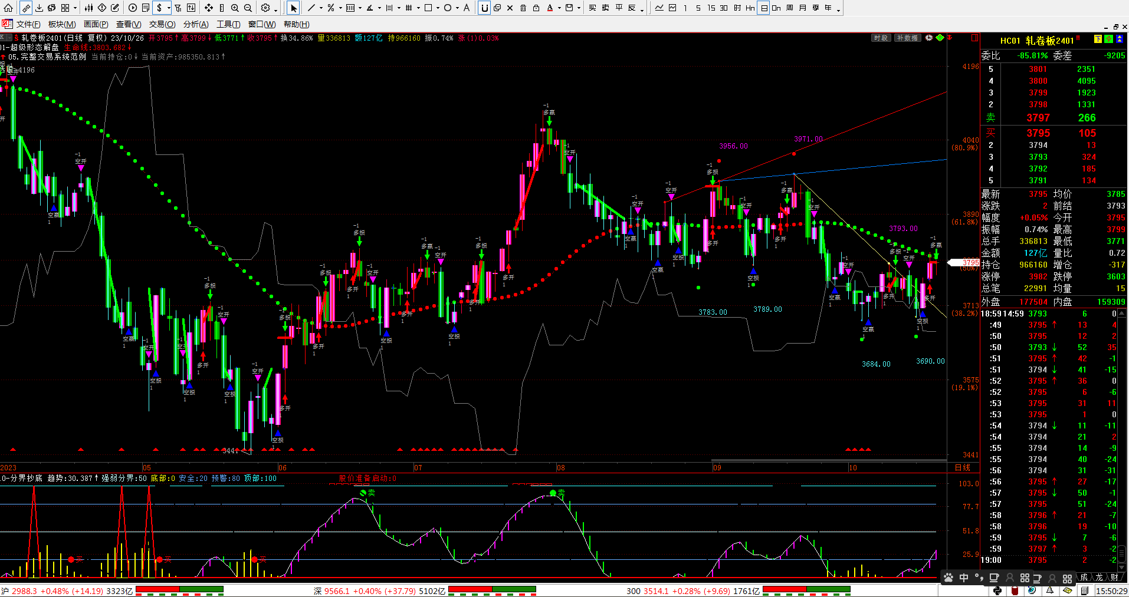1129x597 pixels.
Task: Toggle the magnet snap mode button
Action: point(484,8)
